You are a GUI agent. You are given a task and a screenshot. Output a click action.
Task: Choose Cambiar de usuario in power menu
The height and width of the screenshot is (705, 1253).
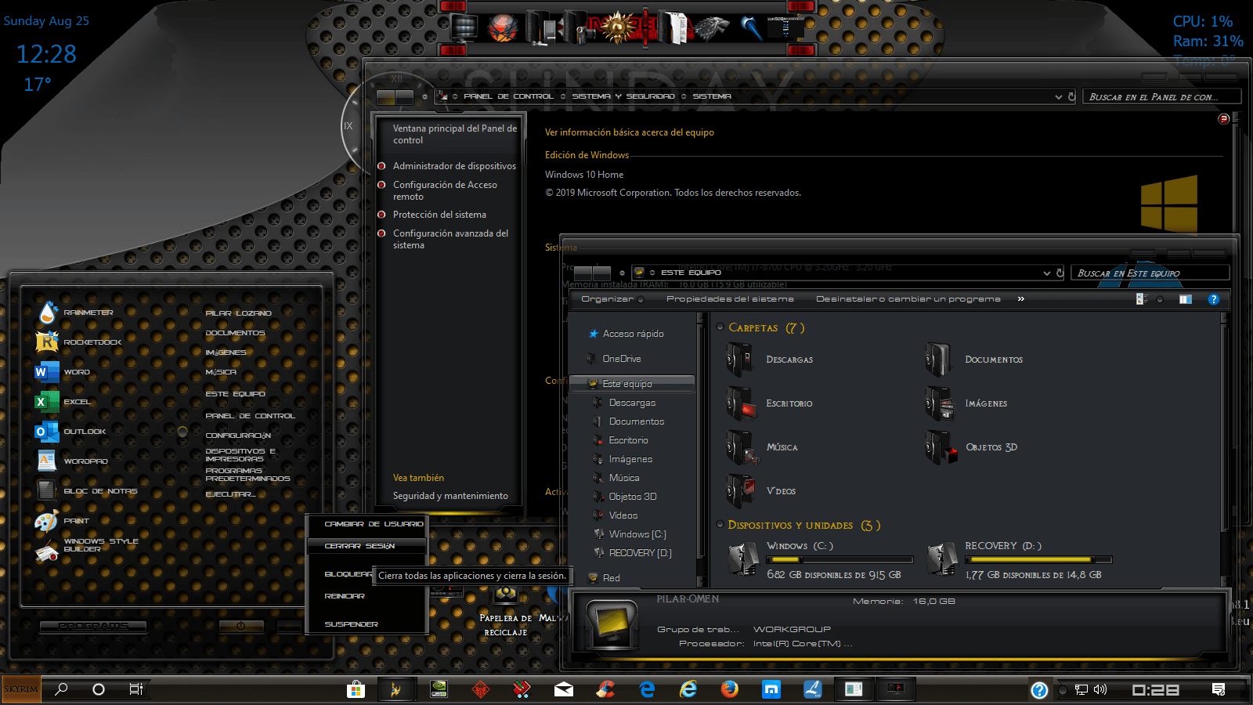(374, 524)
